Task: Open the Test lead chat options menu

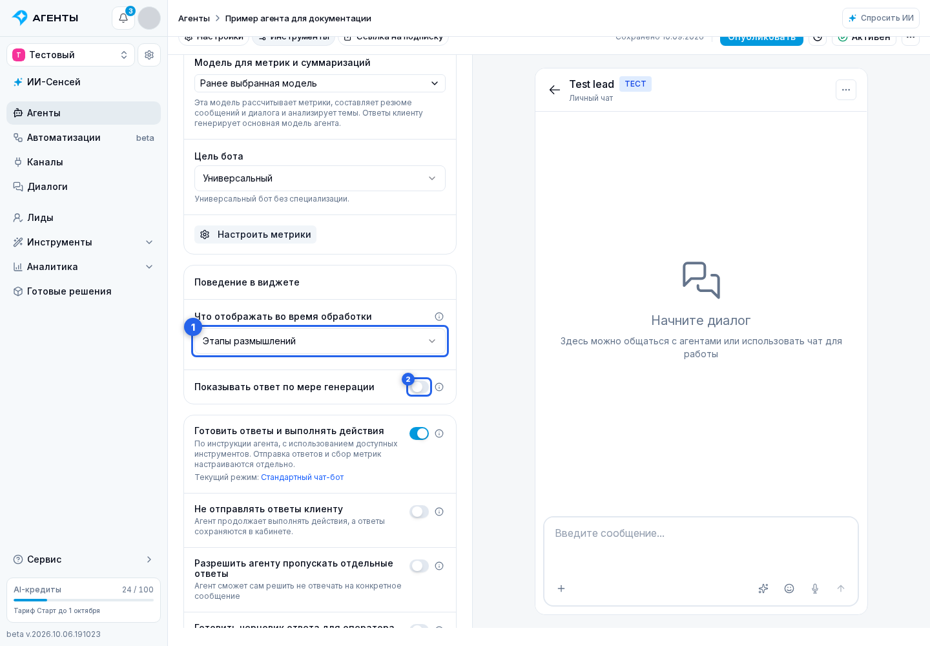Action: pyautogui.click(x=846, y=90)
